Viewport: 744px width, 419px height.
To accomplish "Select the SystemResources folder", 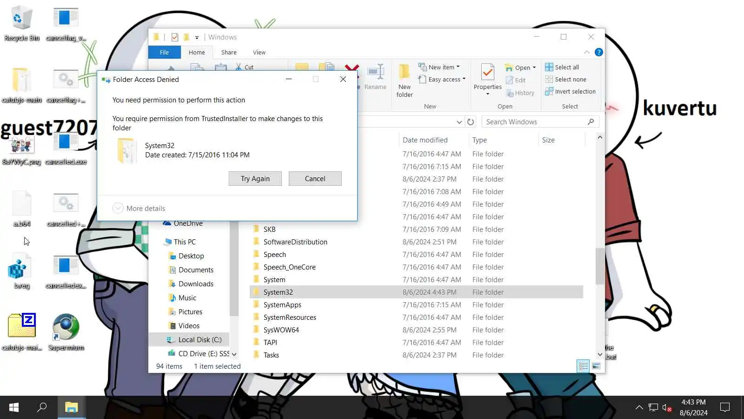I will (290, 318).
